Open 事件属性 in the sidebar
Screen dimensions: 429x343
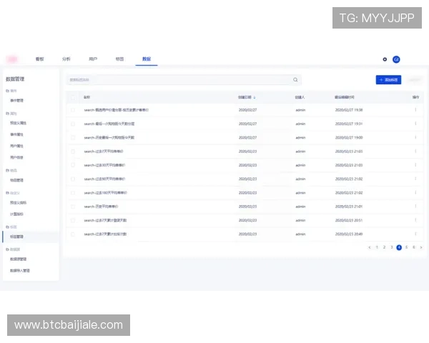click(x=16, y=134)
